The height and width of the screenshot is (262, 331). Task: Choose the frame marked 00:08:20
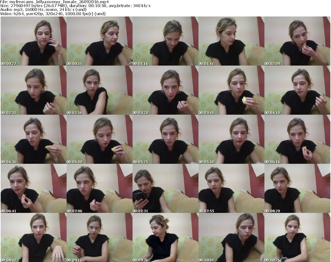(x=297, y=188)
